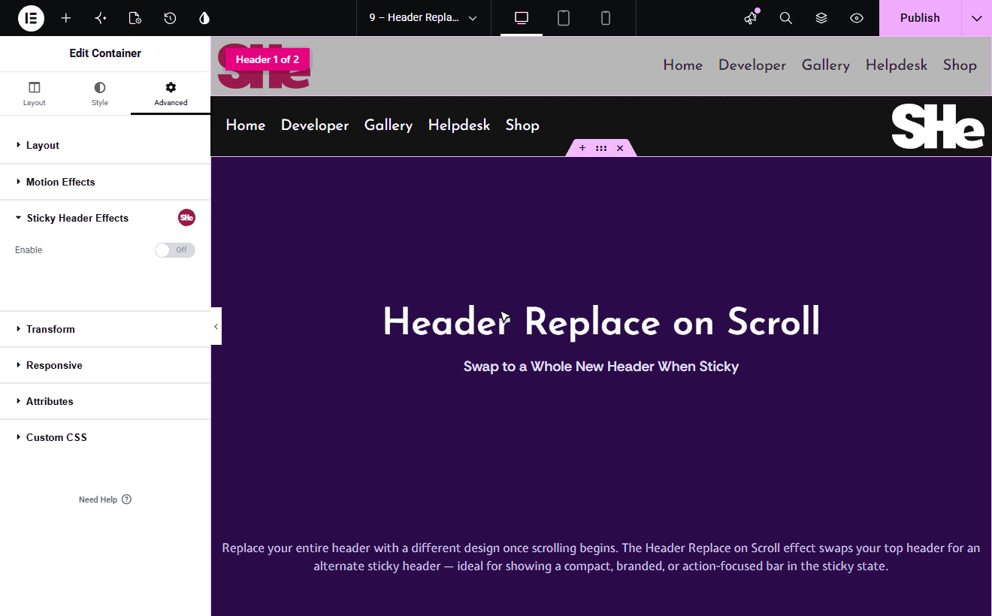Click Developer in the gray header menu
Screen dimensions: 992x616
point(752,65)
